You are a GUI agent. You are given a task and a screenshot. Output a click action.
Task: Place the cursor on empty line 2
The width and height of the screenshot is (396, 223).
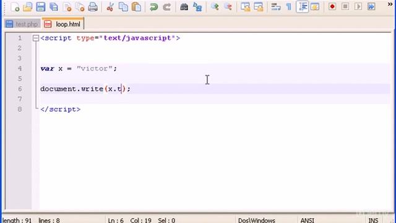pyautogui.click(x=215, y=48)
